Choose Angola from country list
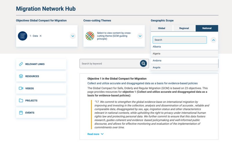Image resolution: width=232 pixels, height=152 pixels. coord(184,67)
